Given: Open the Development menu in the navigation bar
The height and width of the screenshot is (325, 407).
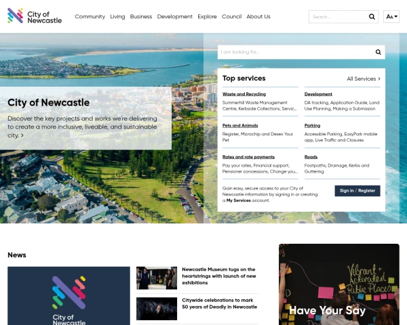Looking at the screenshot, I should tap(175, 16).
